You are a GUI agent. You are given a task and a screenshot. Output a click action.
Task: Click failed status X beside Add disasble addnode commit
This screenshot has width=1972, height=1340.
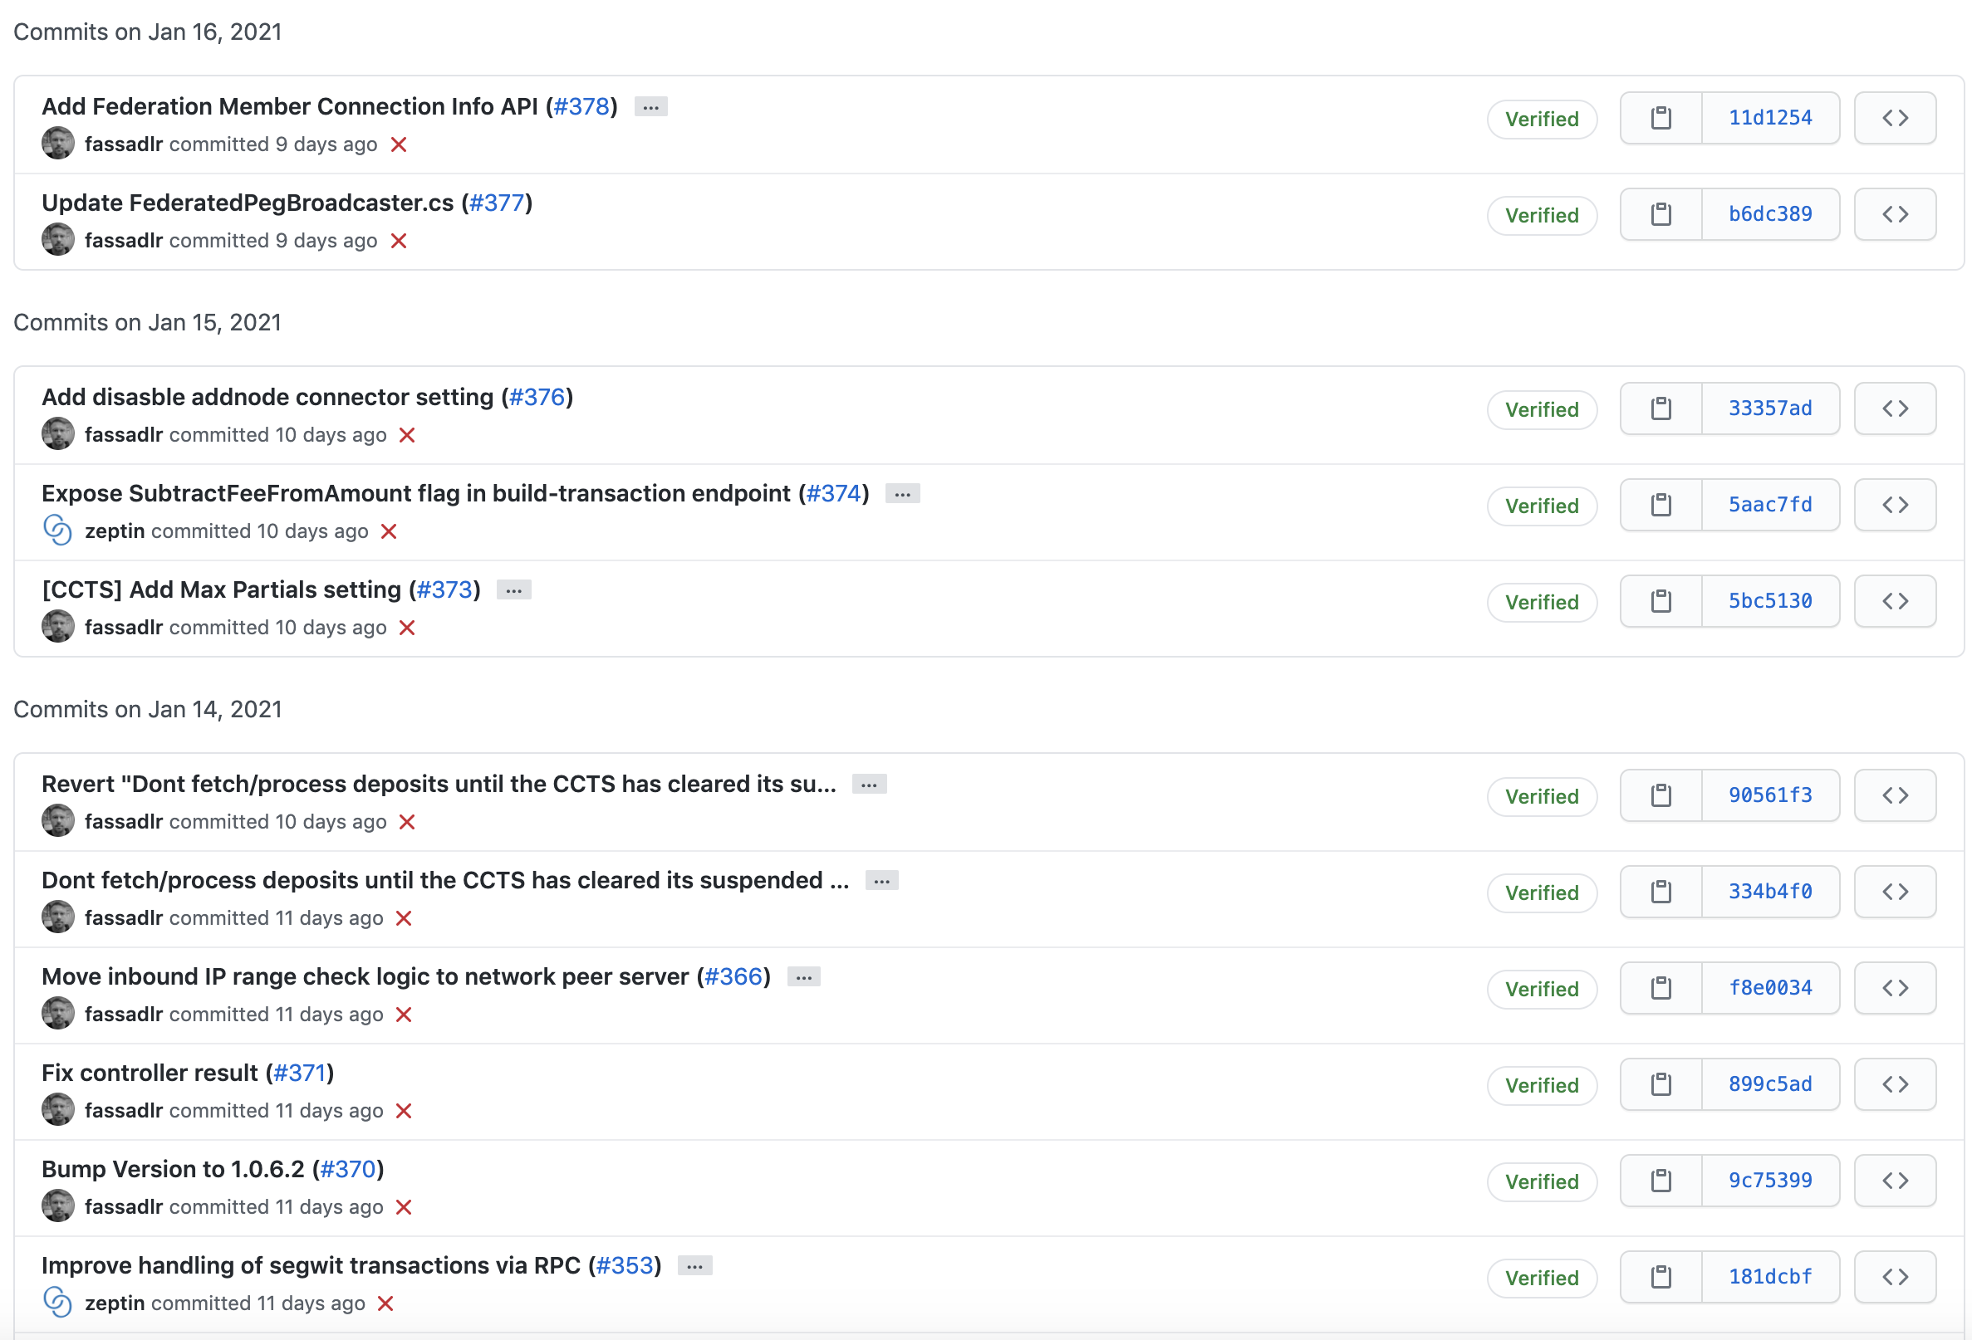(407, 435)
